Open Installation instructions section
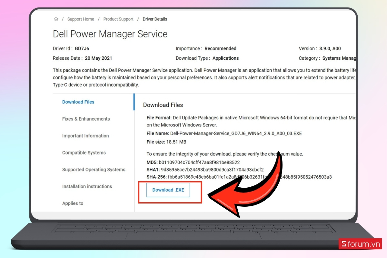 click(87, 186)
